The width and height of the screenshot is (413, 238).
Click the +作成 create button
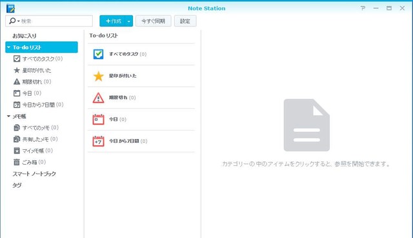click(113, 21)
